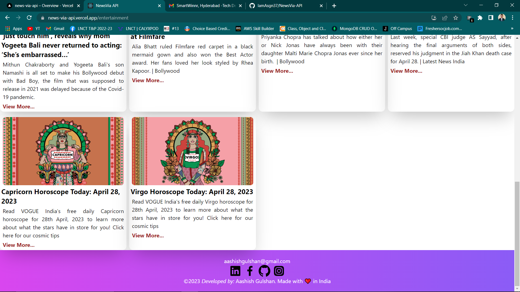
Task: Click the browser forward arrow
Action: (18, 18)
